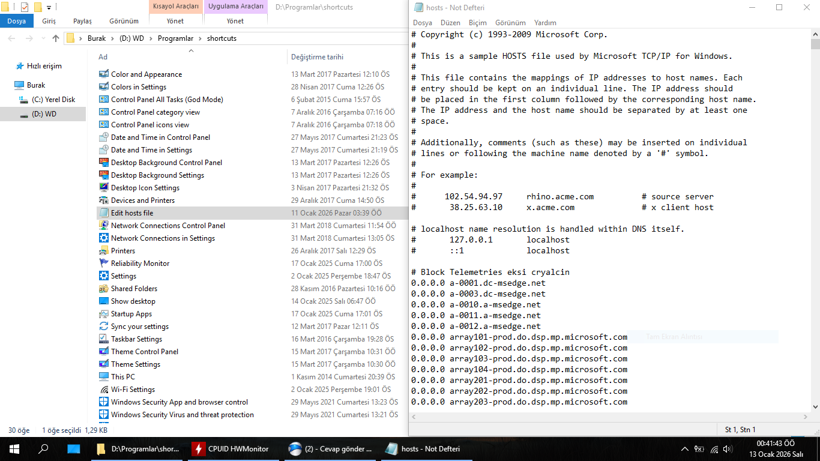Click the Theme Control Panel file name
Screen dimensions: 820x461
coord(145,352)
